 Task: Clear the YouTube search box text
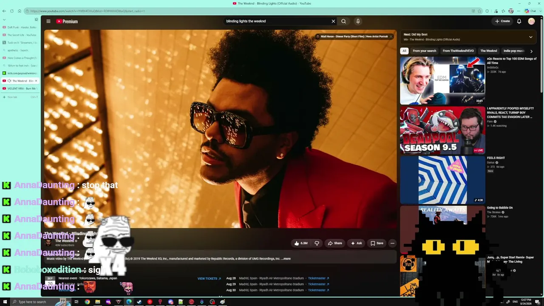coord(333,21)
